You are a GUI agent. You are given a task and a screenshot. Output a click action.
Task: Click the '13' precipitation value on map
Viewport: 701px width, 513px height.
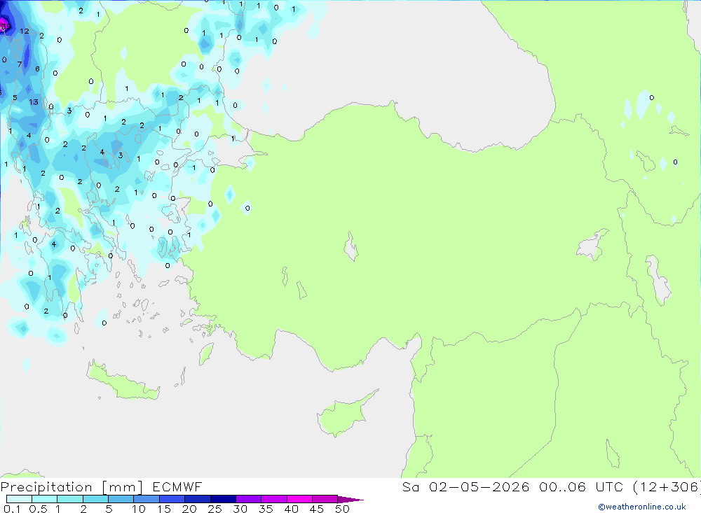[34, 102]
